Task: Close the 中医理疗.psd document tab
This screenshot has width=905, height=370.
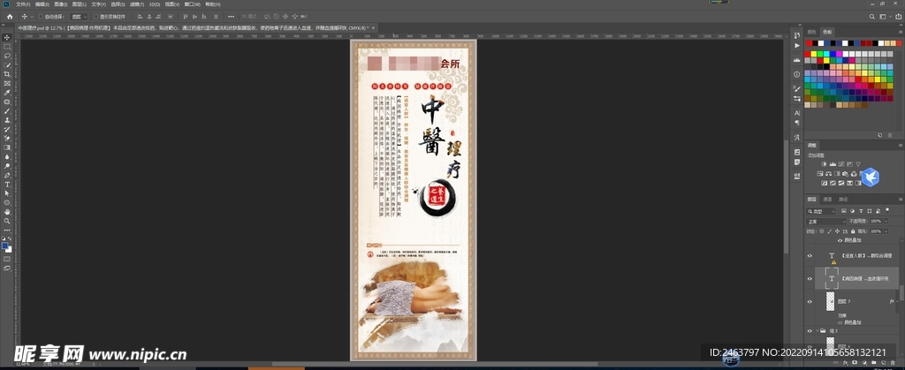Action: pos(374,27)
